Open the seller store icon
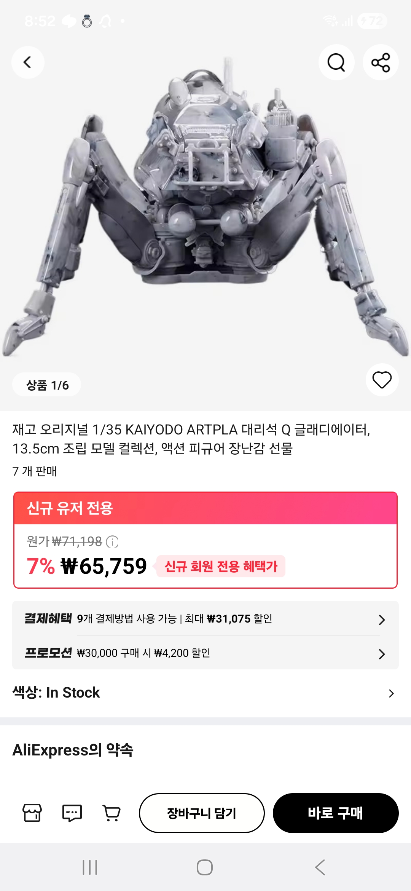 (x=32, y=813)
